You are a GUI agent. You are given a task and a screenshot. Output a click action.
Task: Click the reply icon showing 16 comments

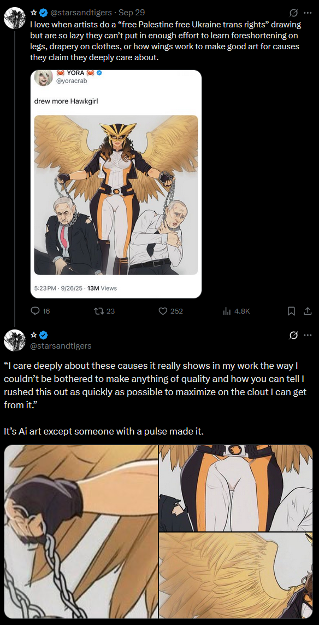click(x=35, y=311)
